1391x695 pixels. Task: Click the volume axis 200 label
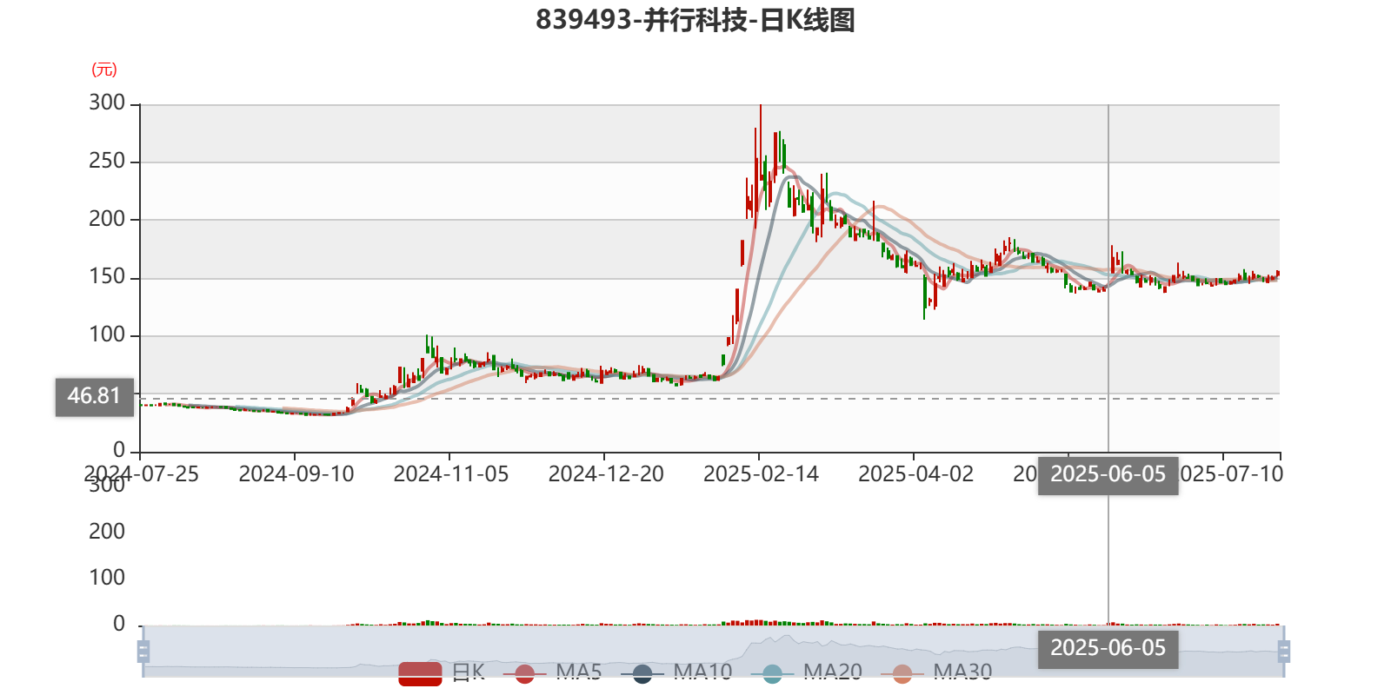[107, 532]
